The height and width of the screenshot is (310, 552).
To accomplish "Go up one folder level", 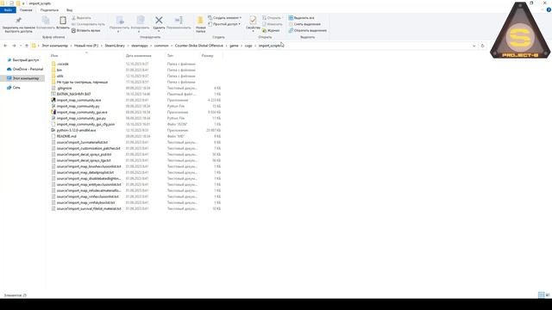I will pos(27,46).
